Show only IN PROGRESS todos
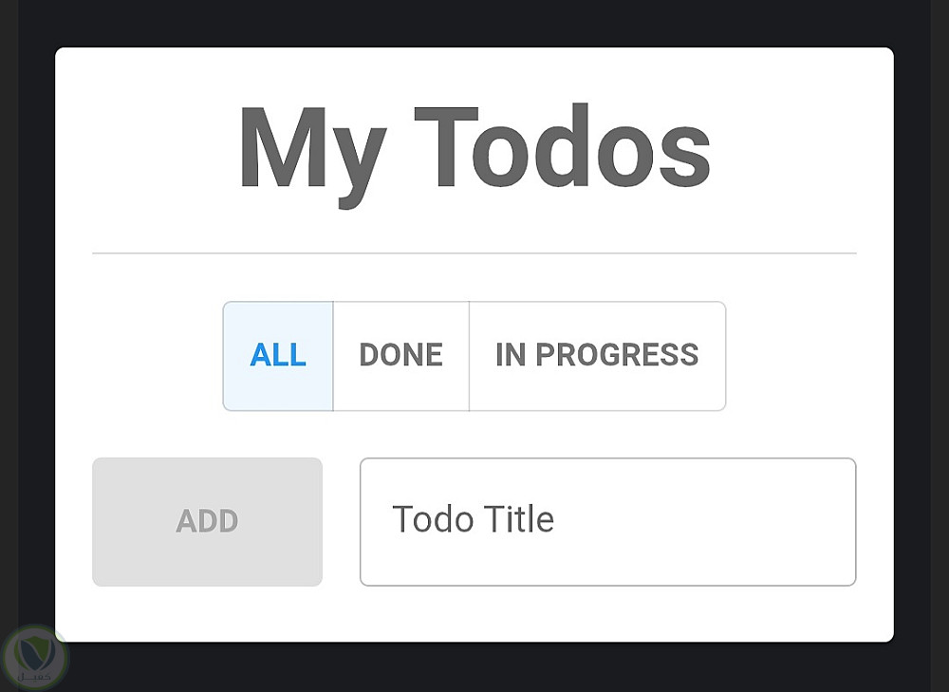This screenshot has height=692, width=949. 597,356
